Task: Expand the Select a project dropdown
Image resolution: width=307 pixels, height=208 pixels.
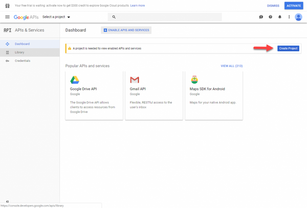Action: [56, 17]
